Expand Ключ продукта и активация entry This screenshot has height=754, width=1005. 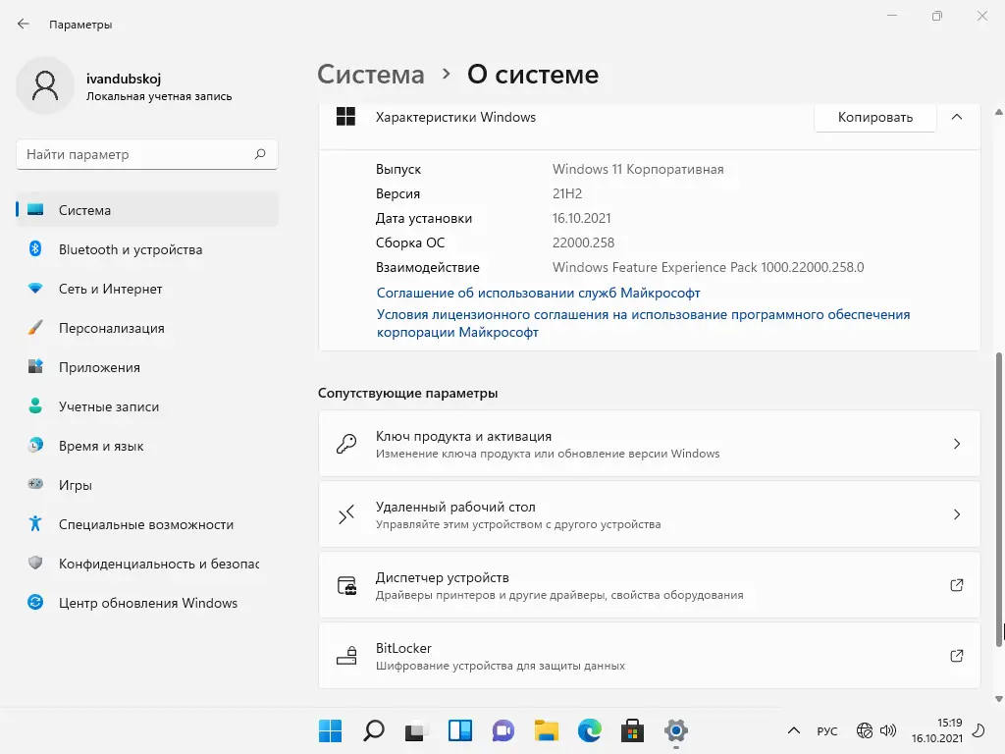coord(649,444)
